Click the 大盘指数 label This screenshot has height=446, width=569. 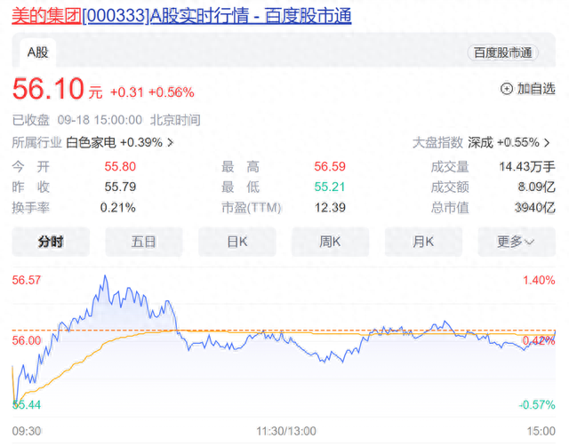437,142
